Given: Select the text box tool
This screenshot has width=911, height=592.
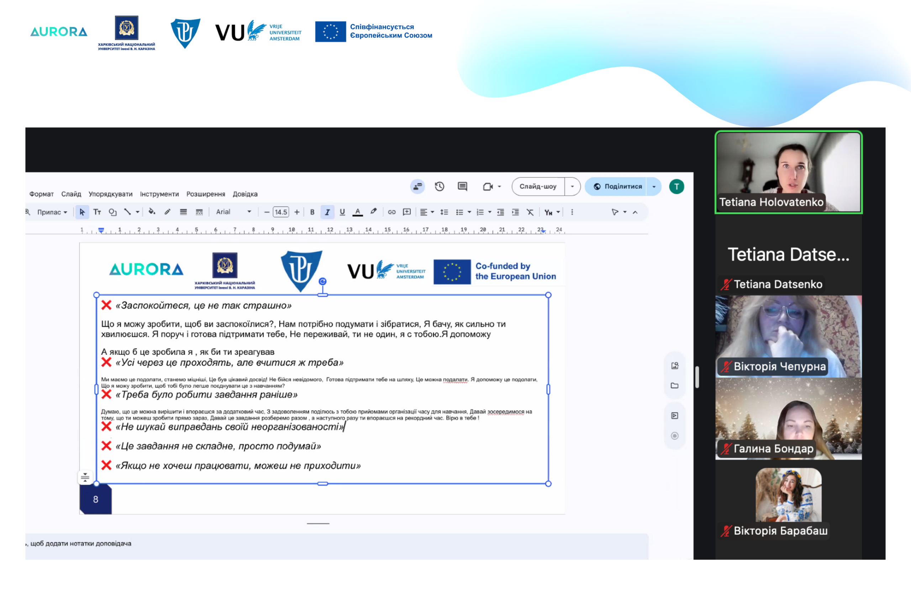Looking at the screenshot, I should [x=97, y=212].
